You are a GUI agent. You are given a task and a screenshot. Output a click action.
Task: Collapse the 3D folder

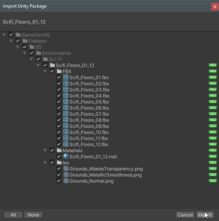click(17, 47)
